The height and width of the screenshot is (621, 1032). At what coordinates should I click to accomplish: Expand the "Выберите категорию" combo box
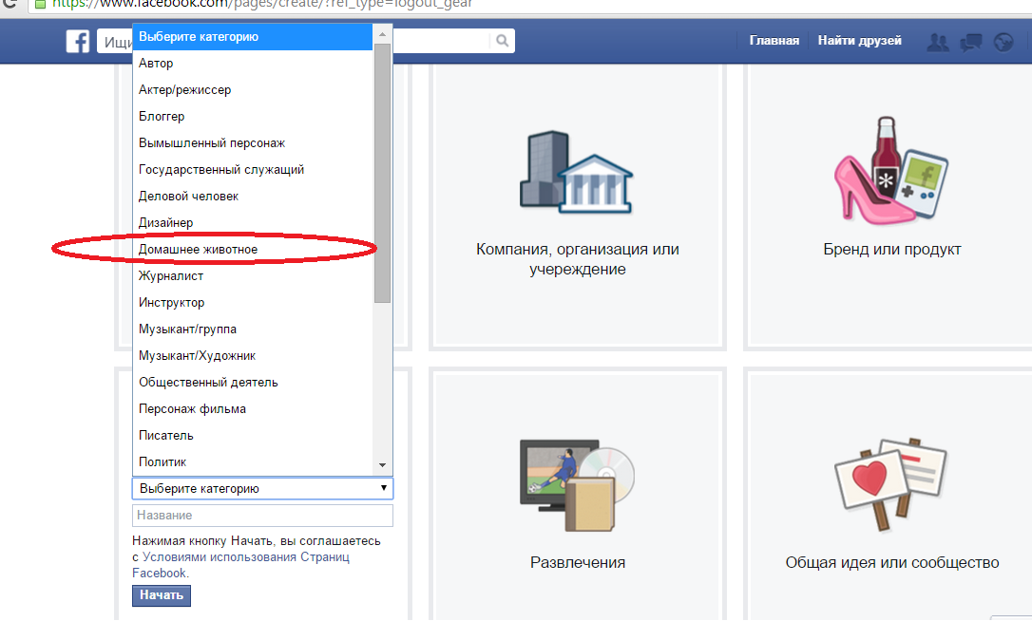(x=262, y=489)
